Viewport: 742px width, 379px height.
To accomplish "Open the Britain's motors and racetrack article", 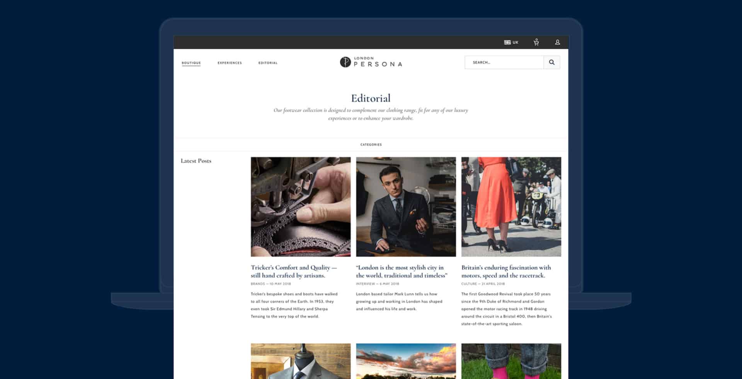I will click(x=505, y=271).
